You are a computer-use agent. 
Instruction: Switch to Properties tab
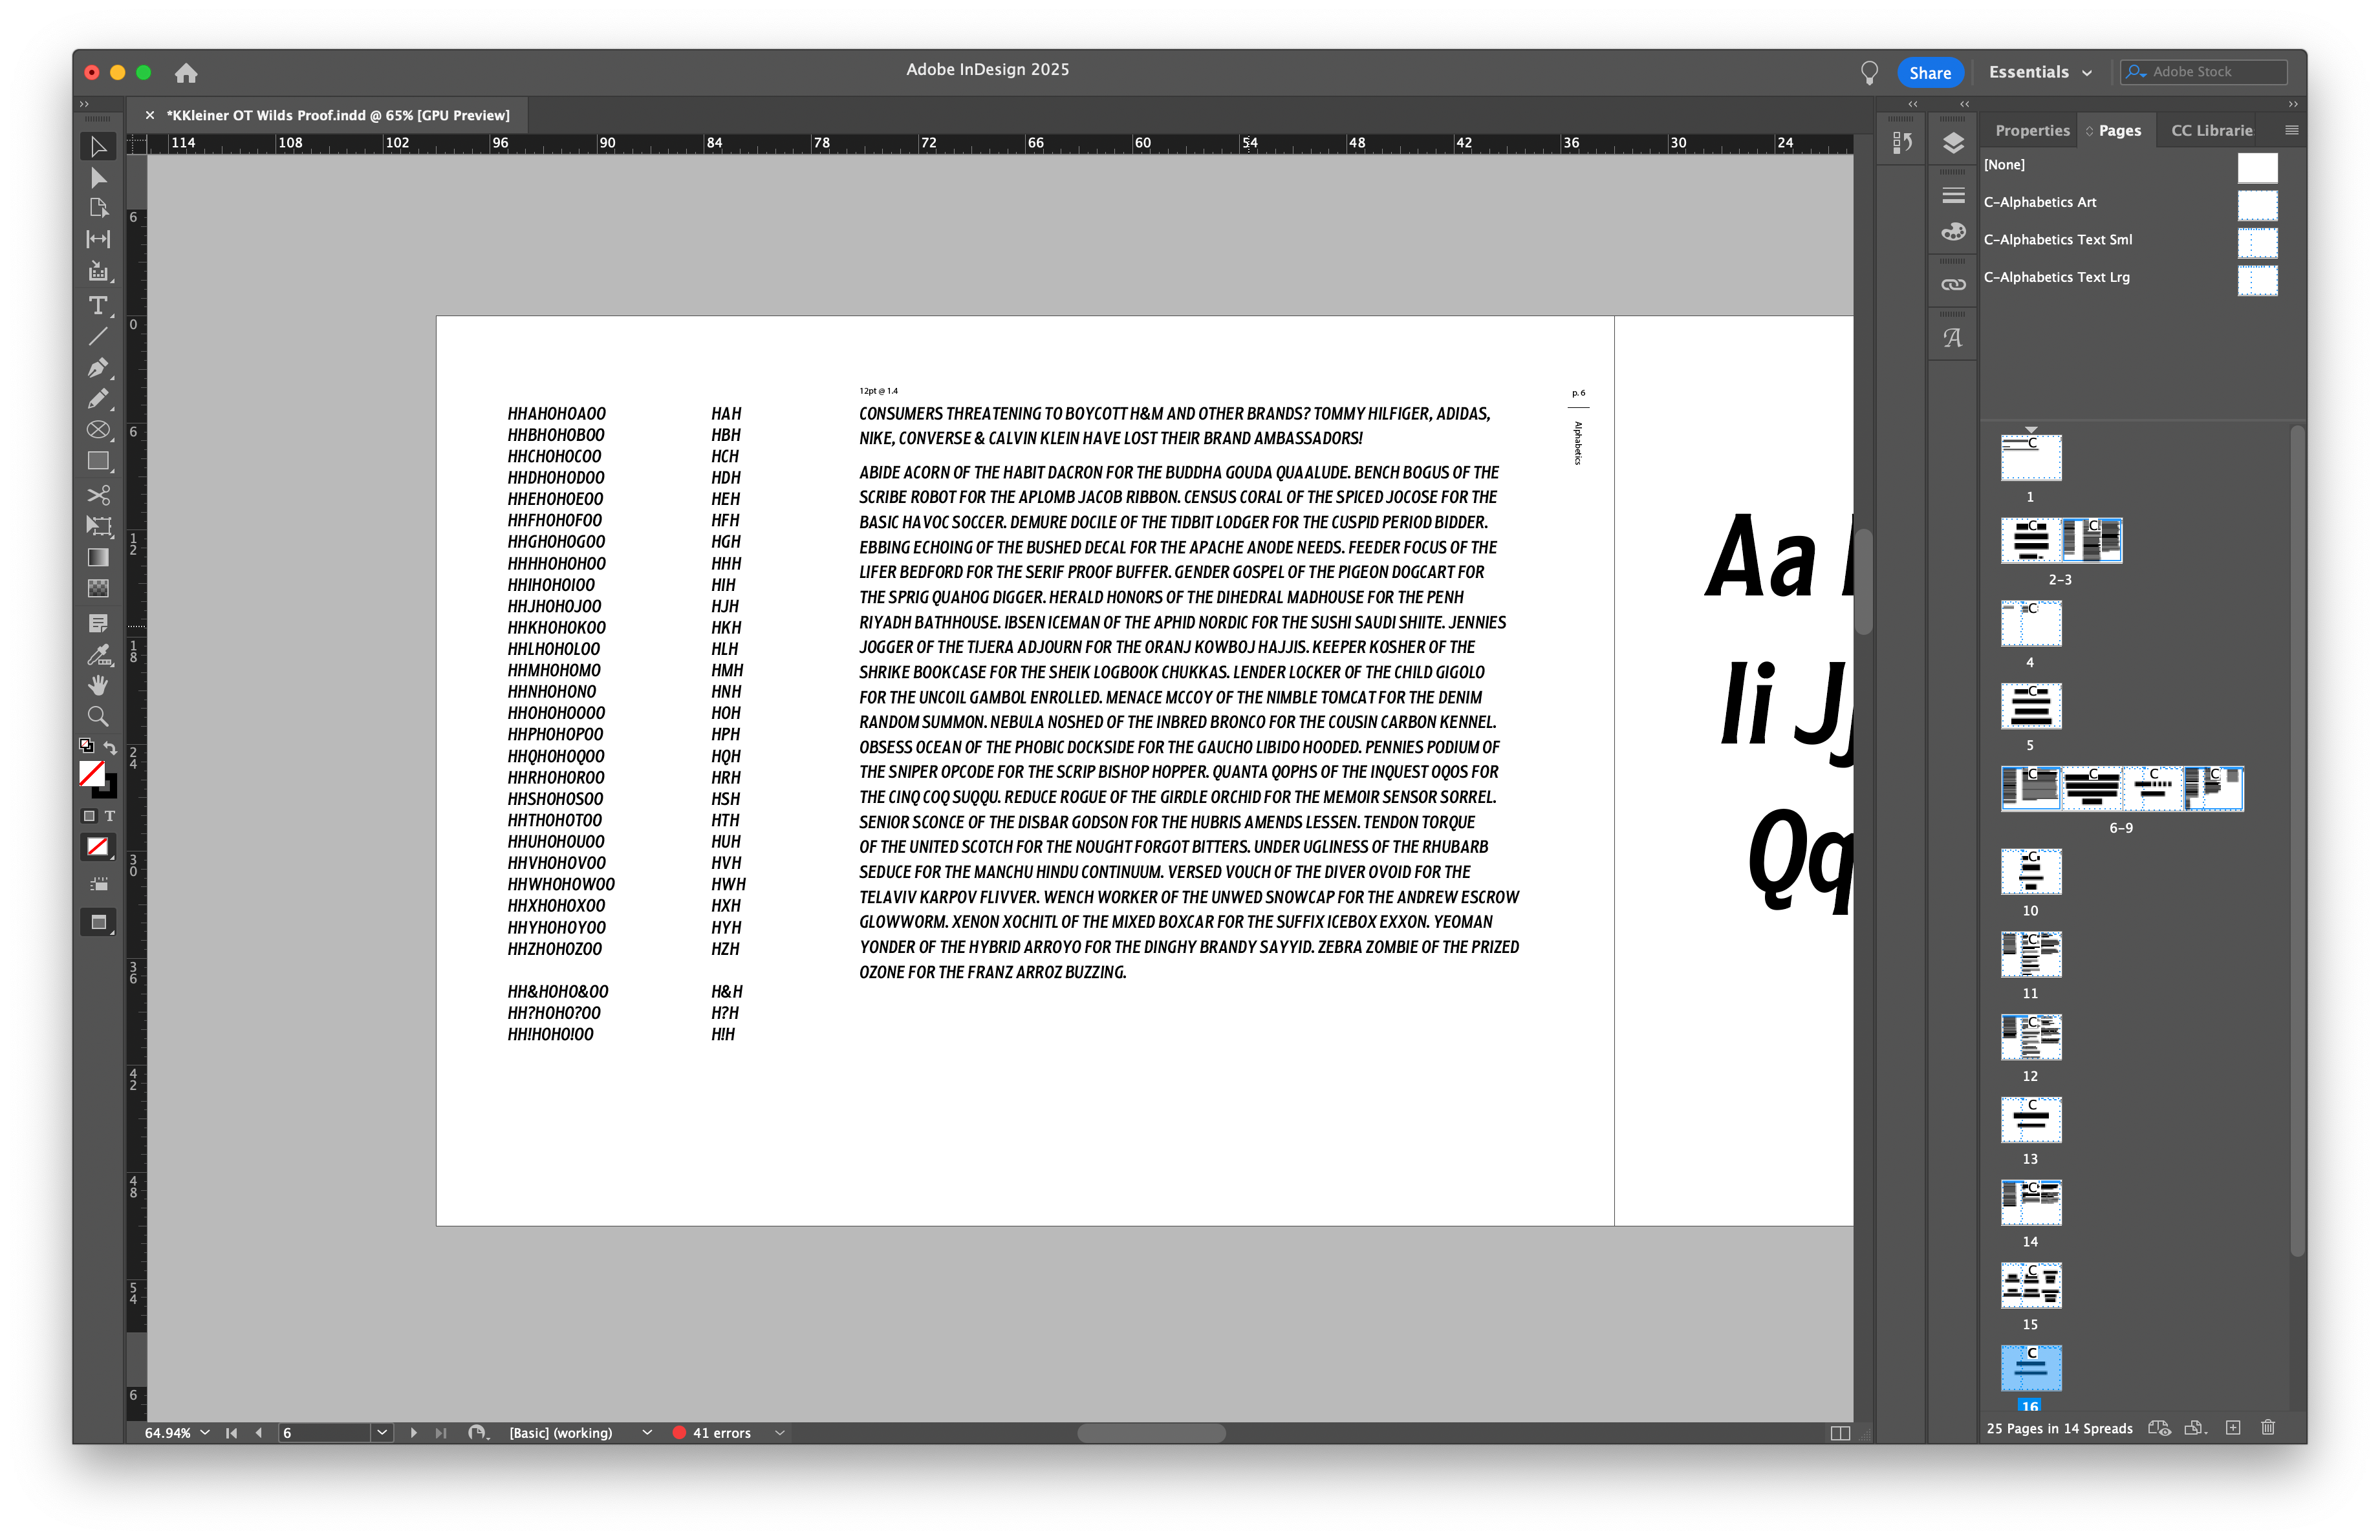click(2031, 130)
